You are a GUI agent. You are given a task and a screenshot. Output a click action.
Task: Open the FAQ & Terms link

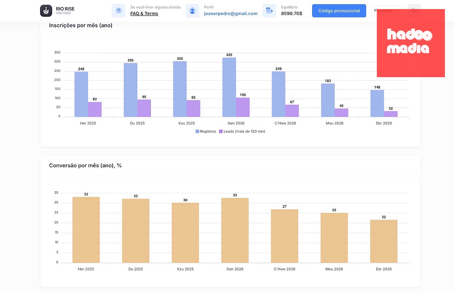pyautogui.click(x=144, y=14)
